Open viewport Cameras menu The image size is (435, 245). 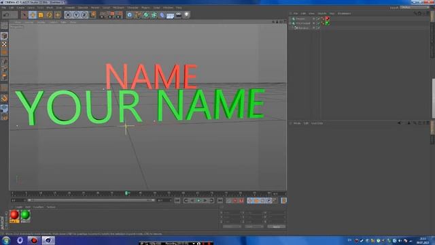(x=29, y=22)
